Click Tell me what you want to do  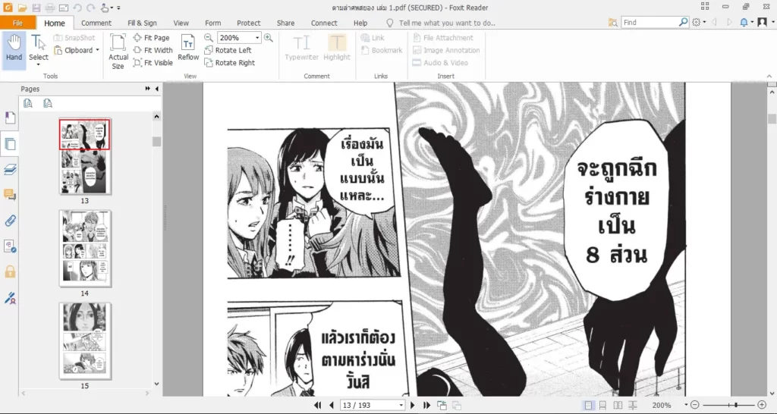(x=447, y=23)
